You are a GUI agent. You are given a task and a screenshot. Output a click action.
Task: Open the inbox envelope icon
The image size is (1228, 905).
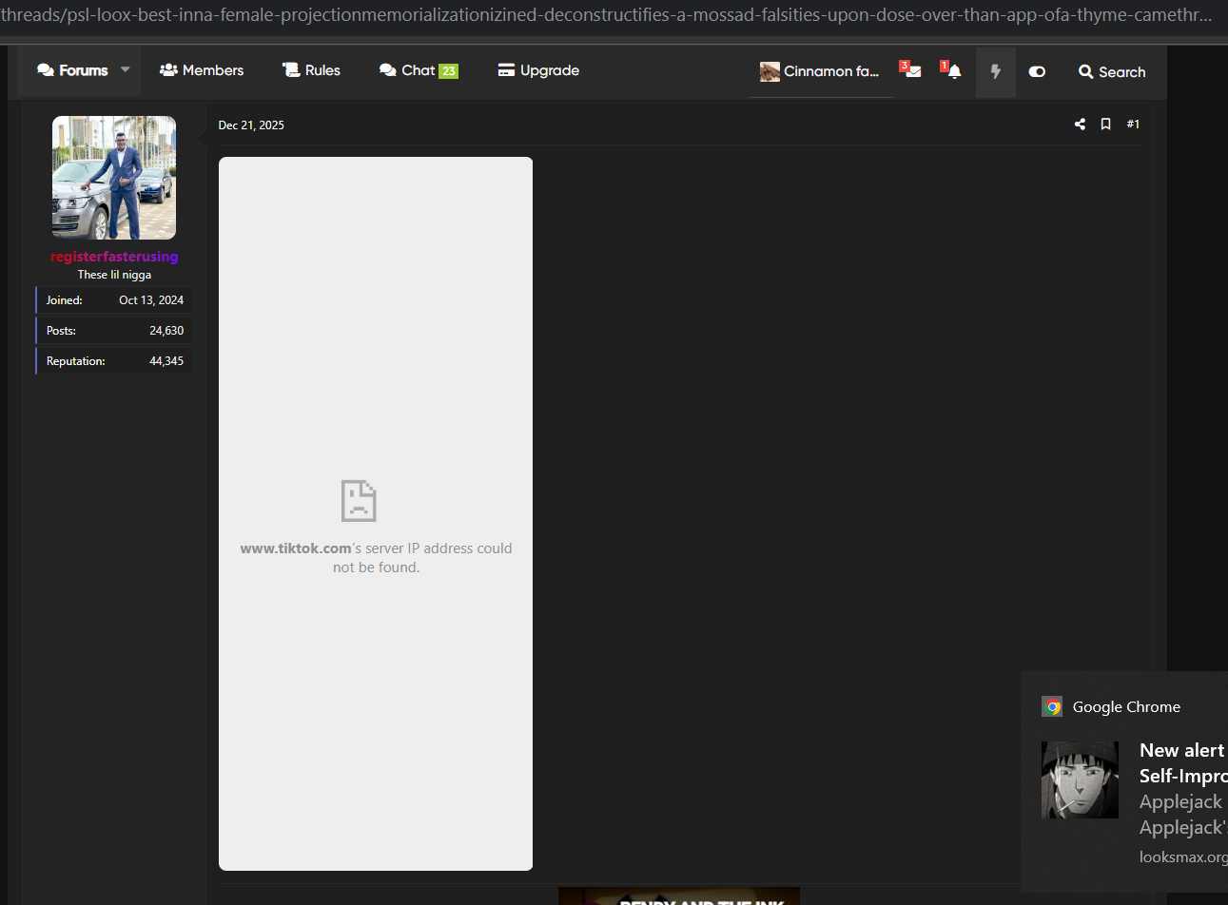[x=911, y=70]
